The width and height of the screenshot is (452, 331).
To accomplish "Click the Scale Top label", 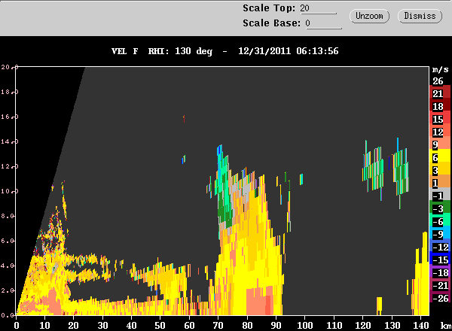I will pos(269,8).
